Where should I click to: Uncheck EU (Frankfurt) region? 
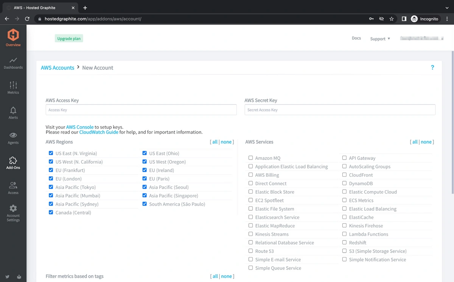tap(51, 170)
